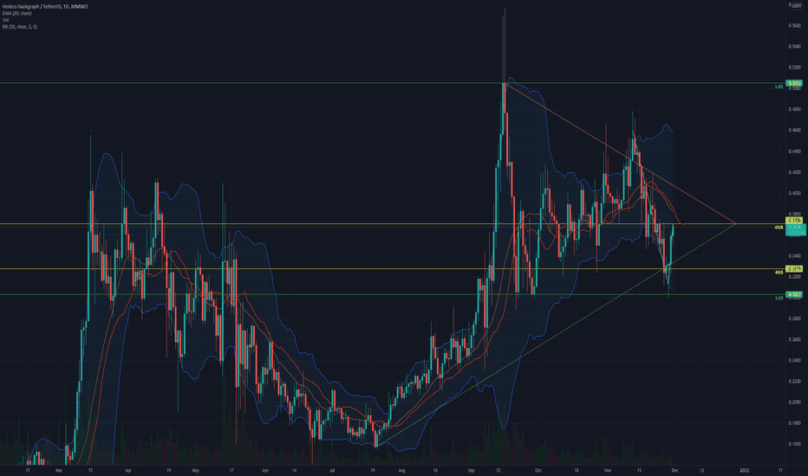Click the 1dR resistance line label

tap(779, 87)
